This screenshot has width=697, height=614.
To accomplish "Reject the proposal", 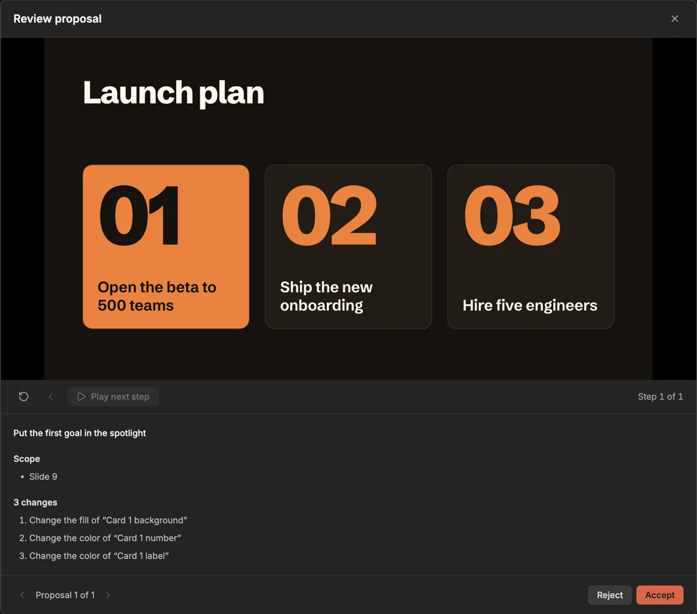I will (x=610, y=595).
